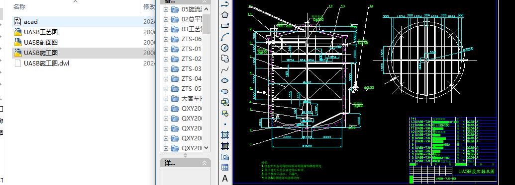Image resolution: width=515 pixels, height=185 pixels.
Task: Click the folder tree scrollbar down arrow
Action: 206,148
